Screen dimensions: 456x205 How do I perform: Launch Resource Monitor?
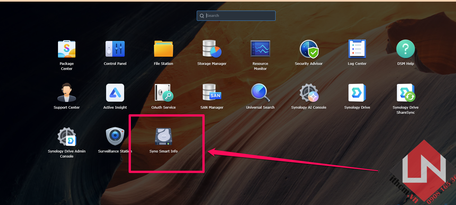260,49
